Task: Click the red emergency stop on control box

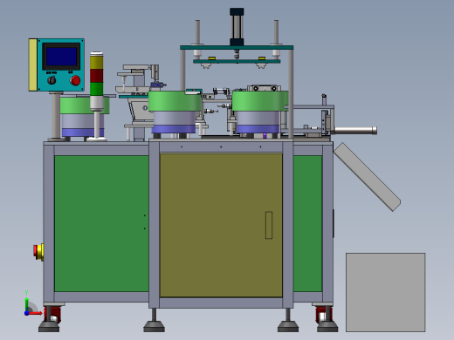Action: (75, 80)
